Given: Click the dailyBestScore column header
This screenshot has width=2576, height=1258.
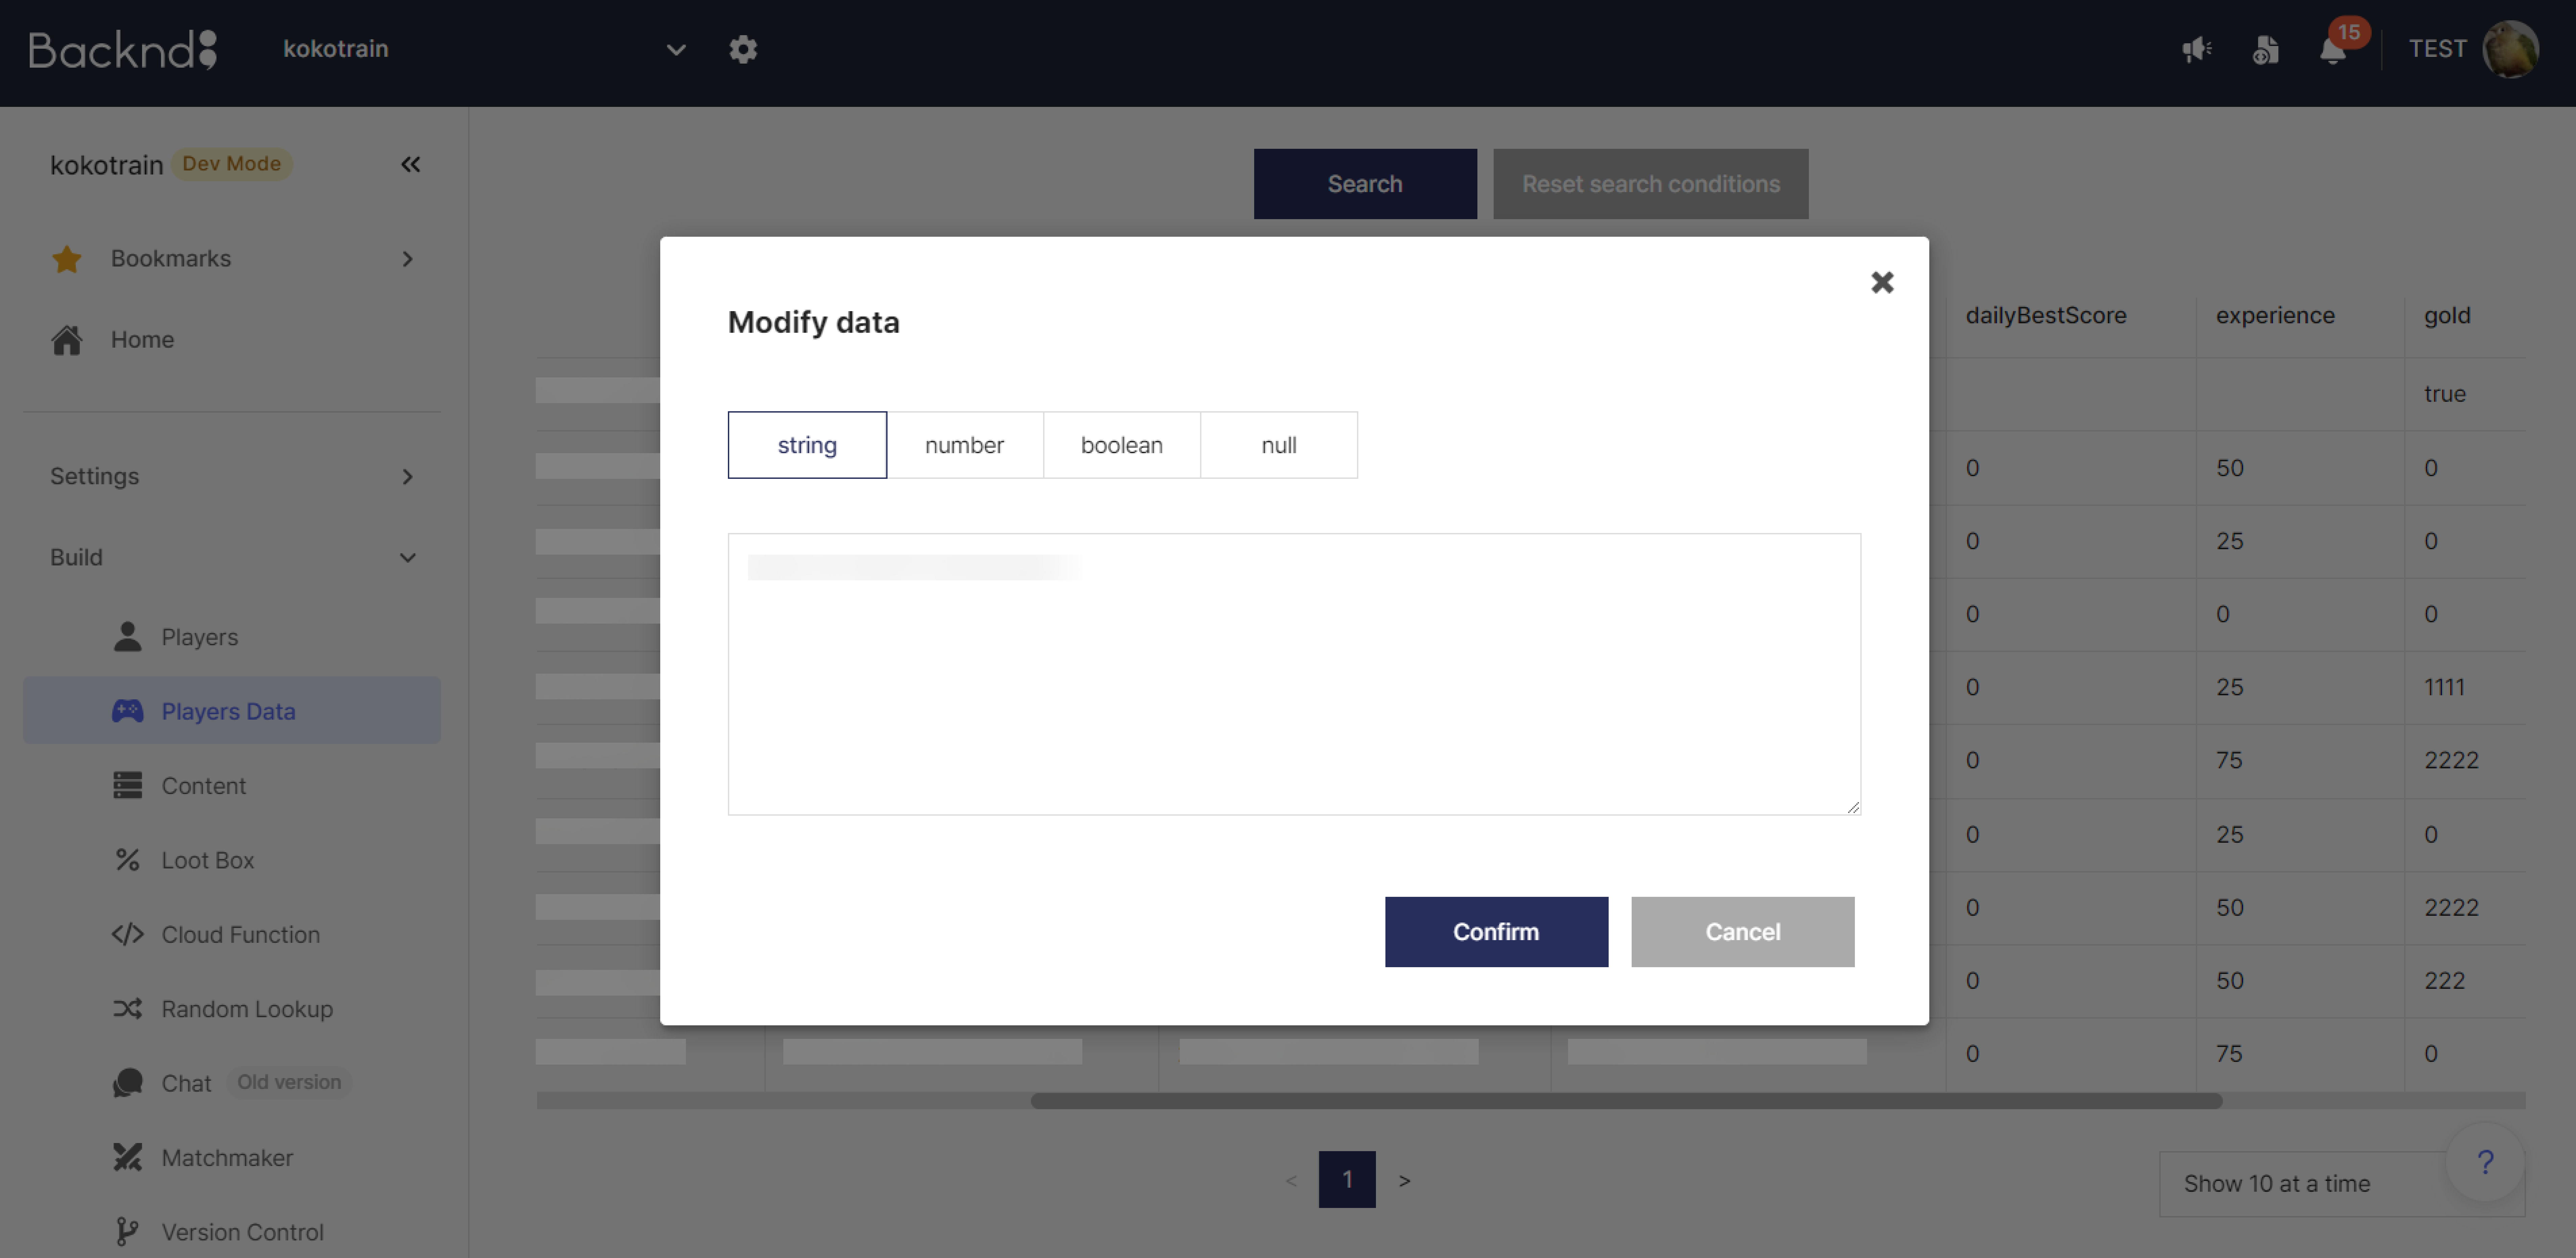Looking at the screenshot, I should click(2046, 316).
